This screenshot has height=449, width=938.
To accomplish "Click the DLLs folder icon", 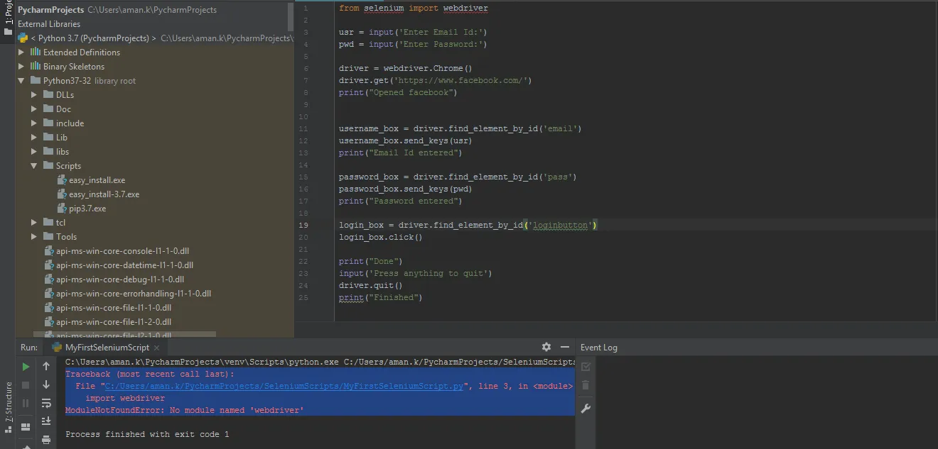I will click(x=48, y=95).
